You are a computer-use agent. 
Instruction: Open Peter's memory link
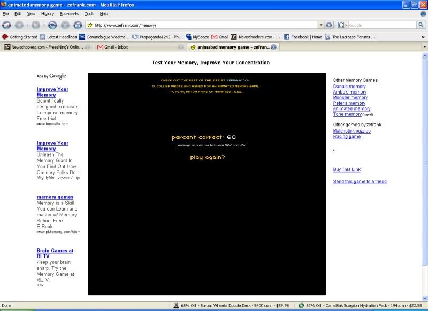pos(349,103)
